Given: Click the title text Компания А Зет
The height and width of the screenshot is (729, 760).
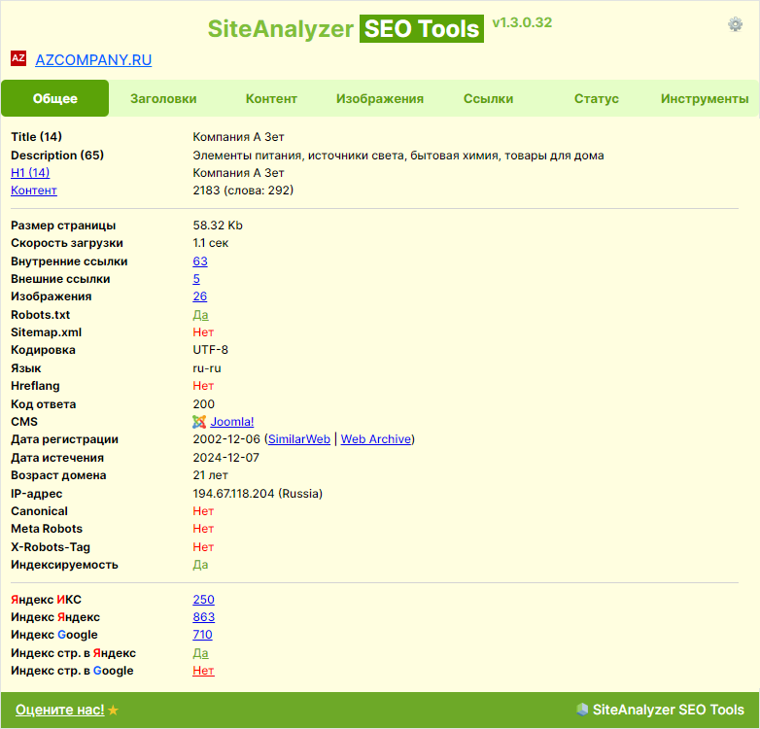Looking at the screenshot, I should click(238, 137).
